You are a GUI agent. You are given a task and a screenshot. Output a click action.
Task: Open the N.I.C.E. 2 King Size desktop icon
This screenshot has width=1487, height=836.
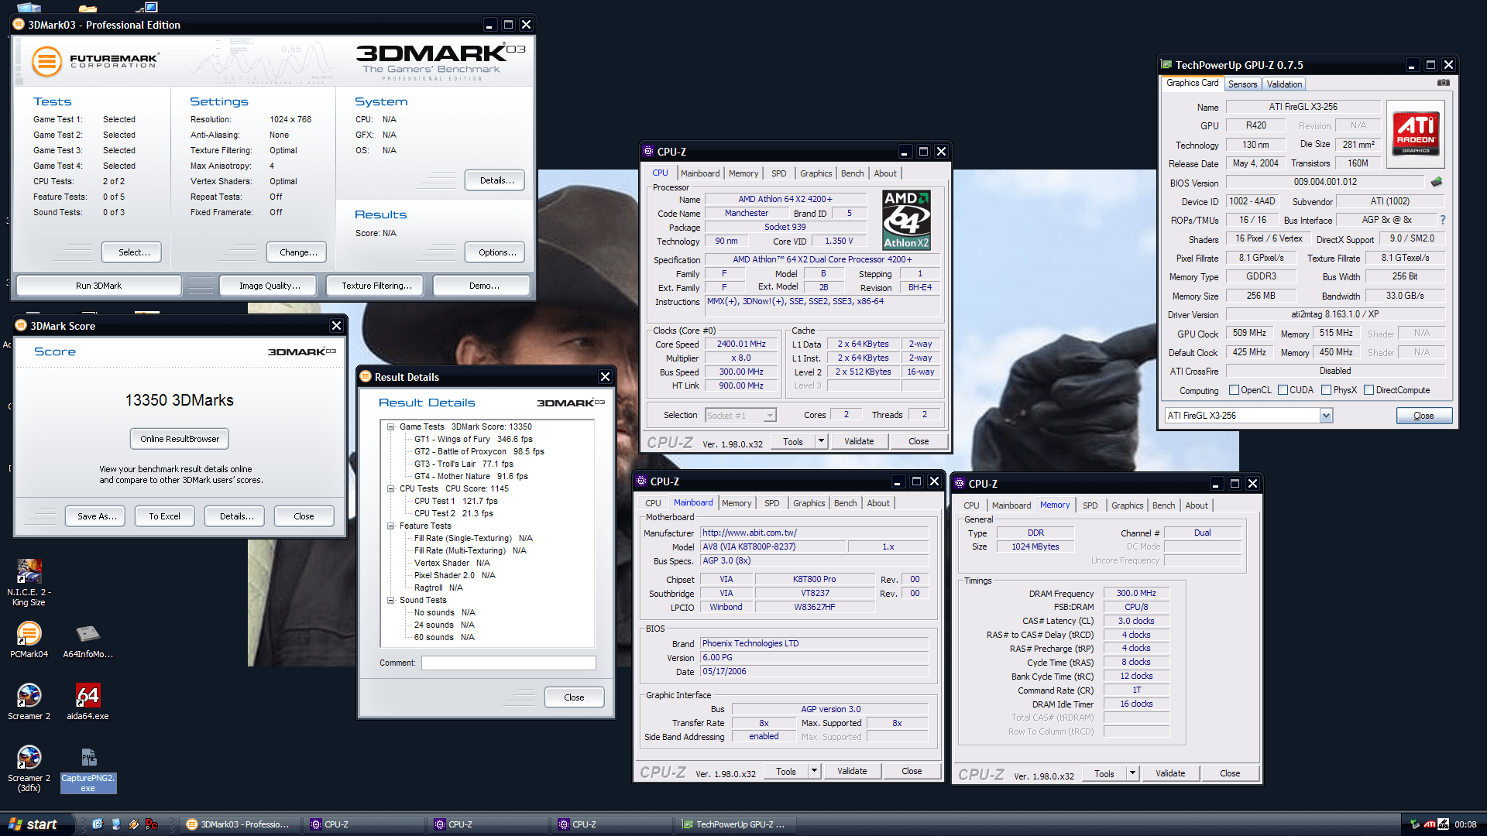(29, 582)
